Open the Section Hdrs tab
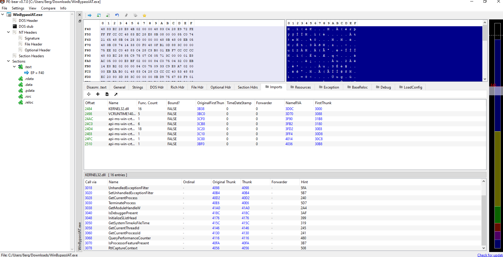This screenshot has width=503, height=257. tap(248, 87)
